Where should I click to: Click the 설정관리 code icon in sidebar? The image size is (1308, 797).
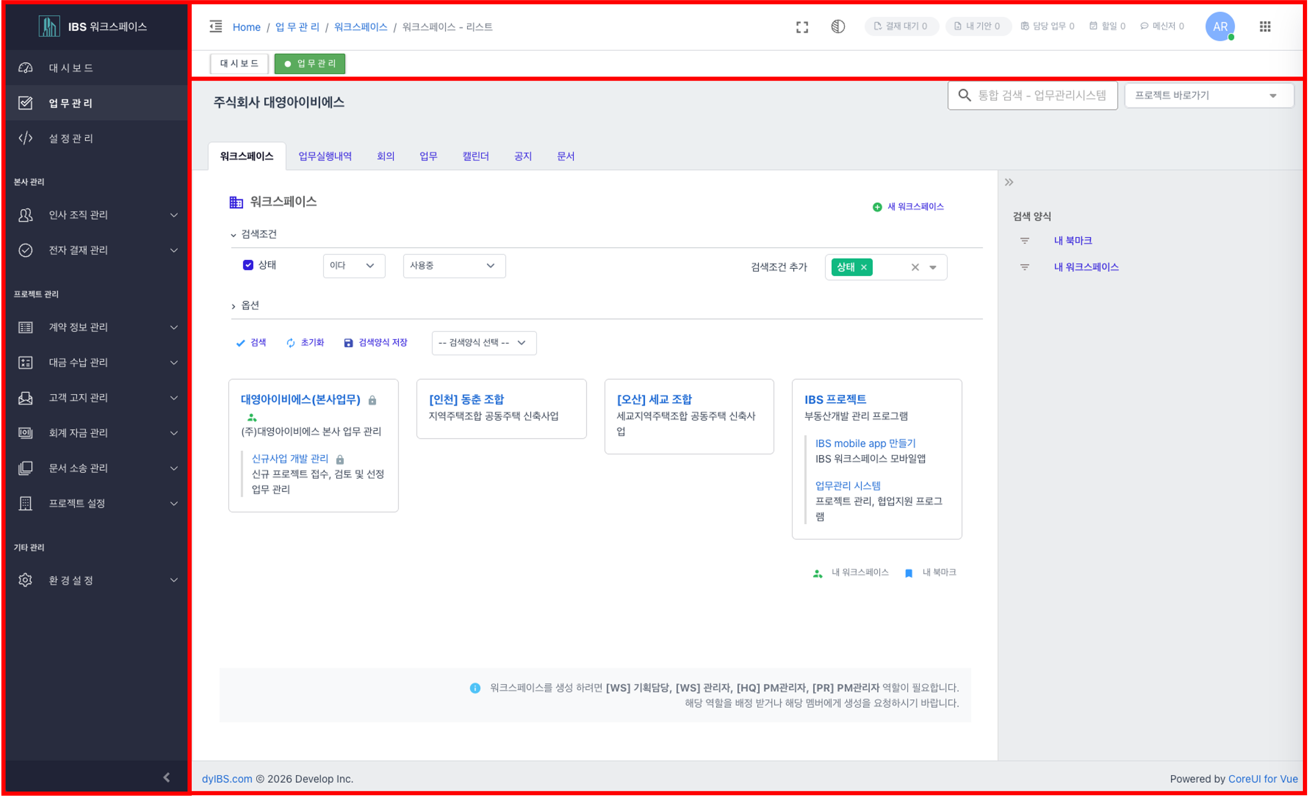(26, 138)
